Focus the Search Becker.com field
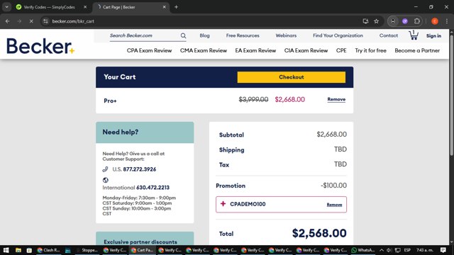Viewport: 454px width, 255px height. 144,35
